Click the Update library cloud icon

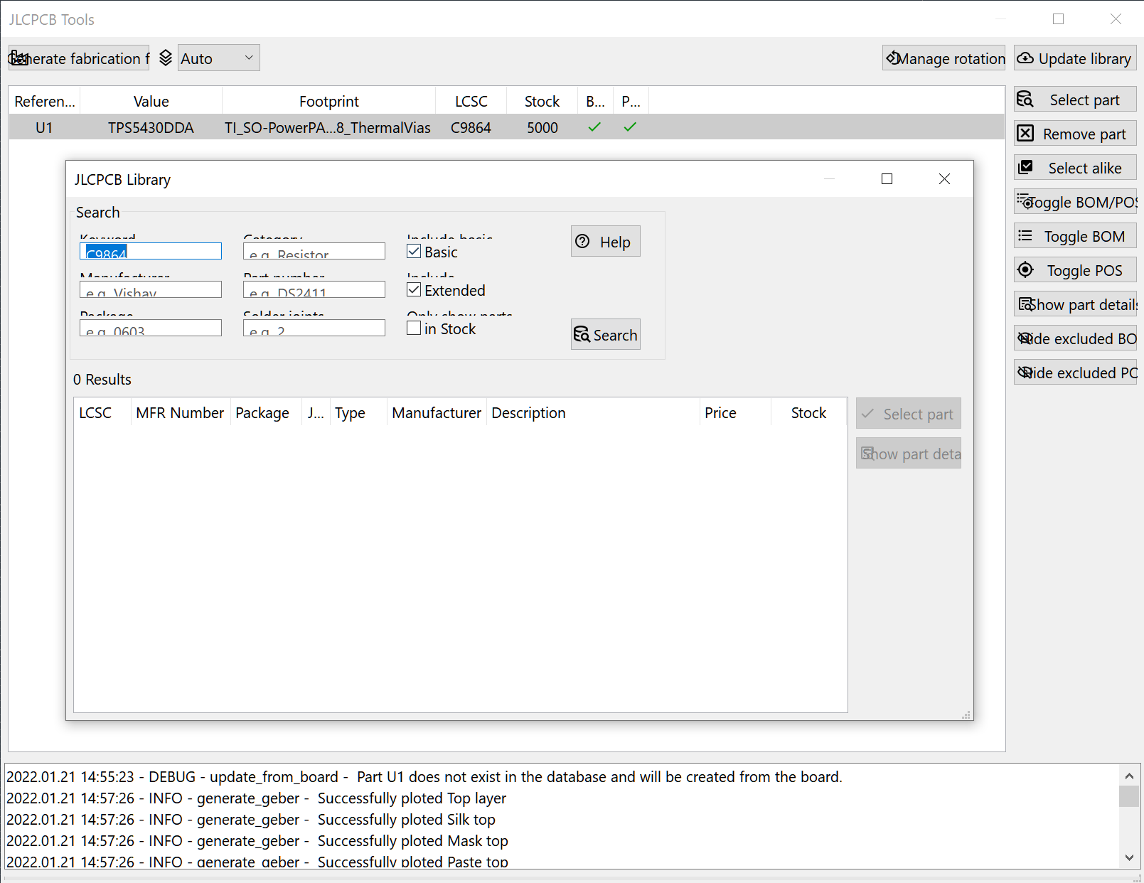pos(1025,58)
